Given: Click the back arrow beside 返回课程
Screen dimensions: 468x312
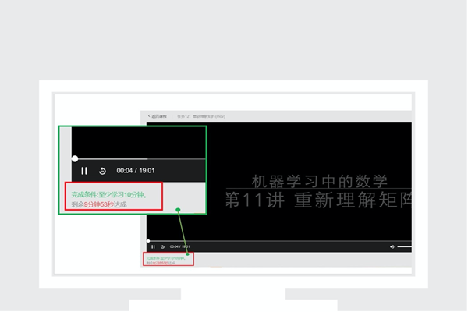Looking at the screenshot, I should [x=149, y=116].
